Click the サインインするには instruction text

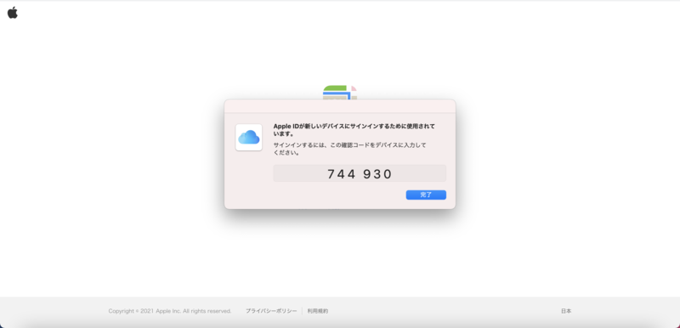349,149
